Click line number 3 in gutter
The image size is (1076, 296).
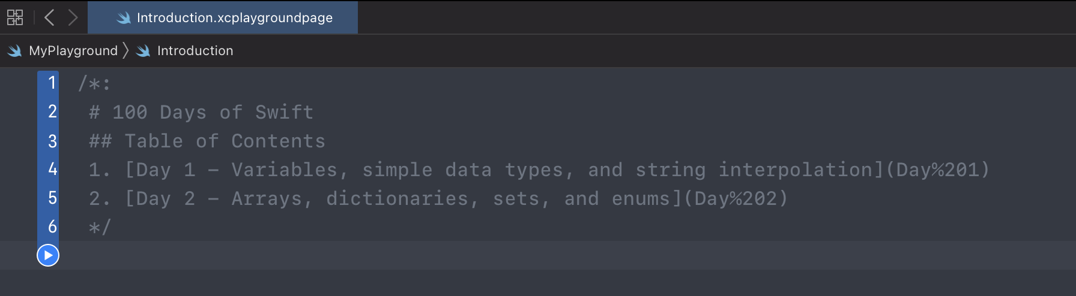52,141
